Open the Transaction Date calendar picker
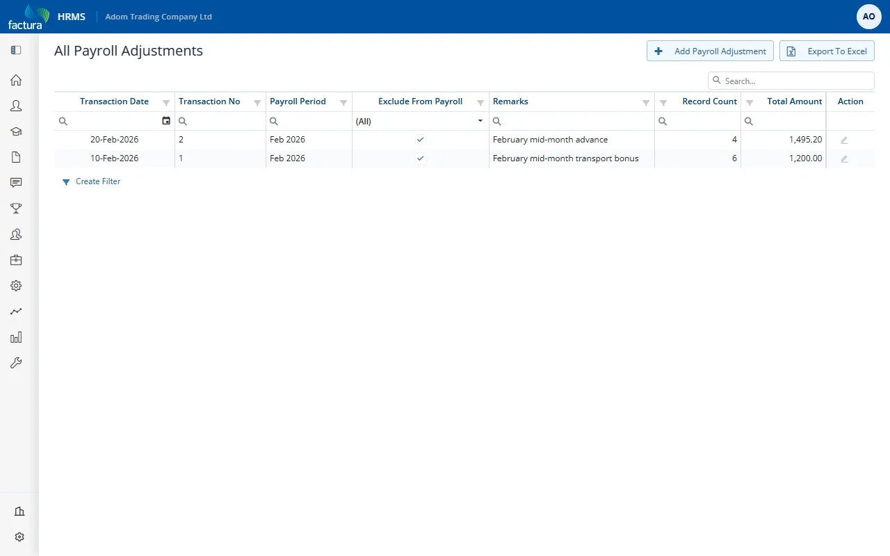Screen dimensions: 890x556 point(166,121)
